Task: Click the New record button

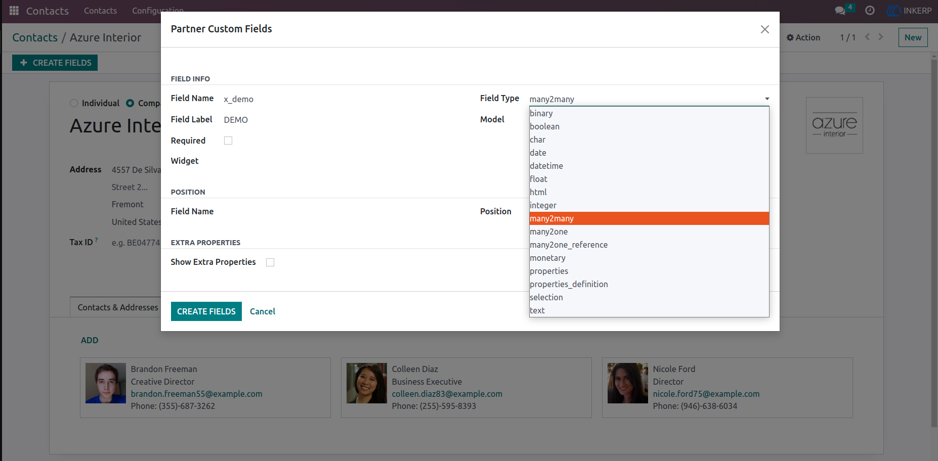Action: (x=913, y=37)
